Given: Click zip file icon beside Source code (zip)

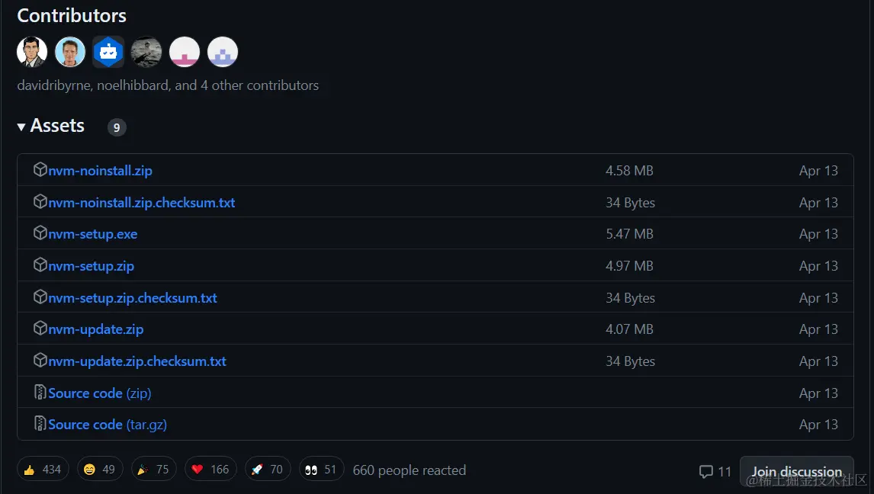Looking at the screenshot, I should 40,392.
